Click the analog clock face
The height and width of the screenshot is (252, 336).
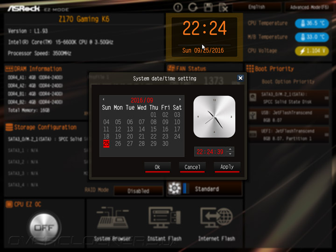[x=214, y=117]
